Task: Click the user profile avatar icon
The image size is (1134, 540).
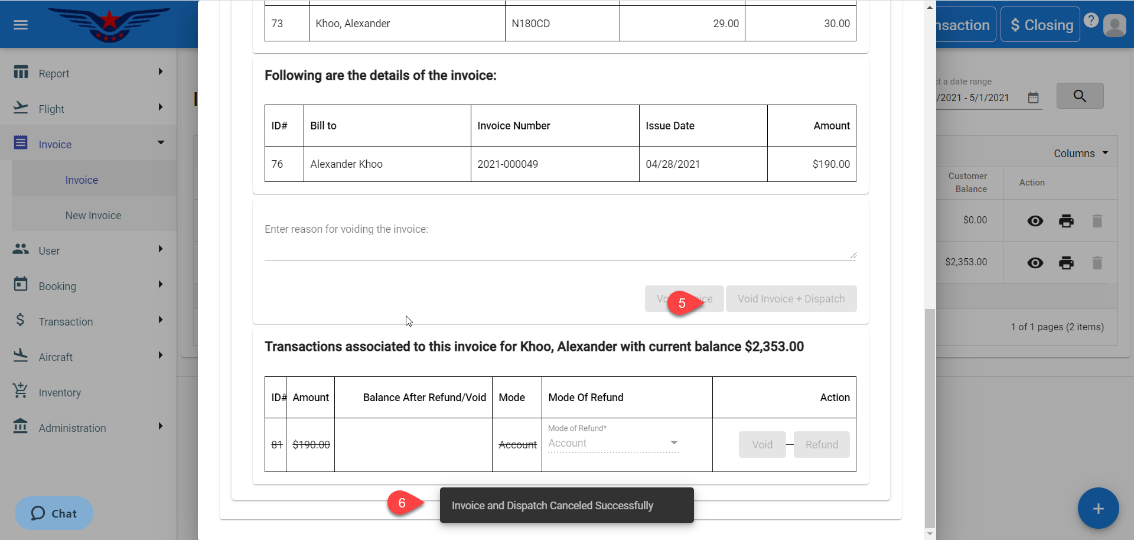Action: [x=1115, y=25]
